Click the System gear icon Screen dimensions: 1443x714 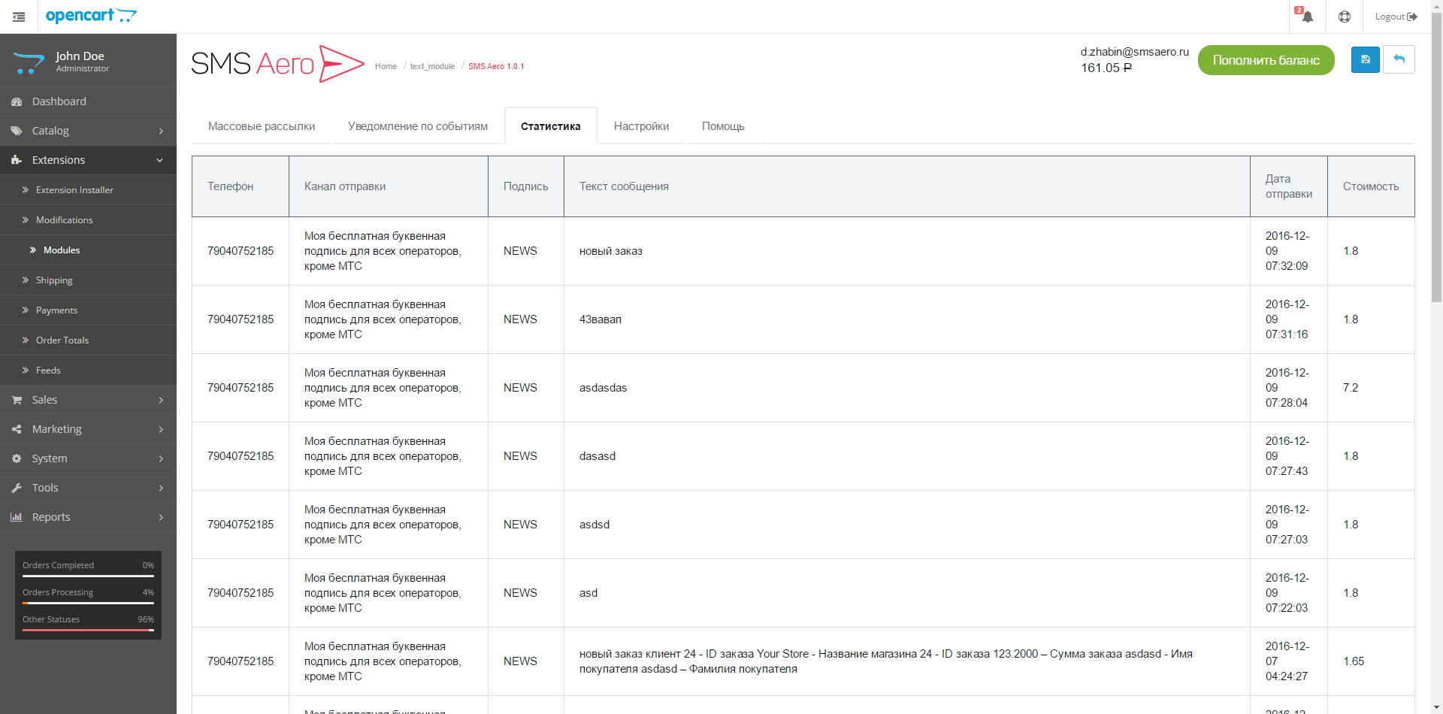click(x=17, y=458)
